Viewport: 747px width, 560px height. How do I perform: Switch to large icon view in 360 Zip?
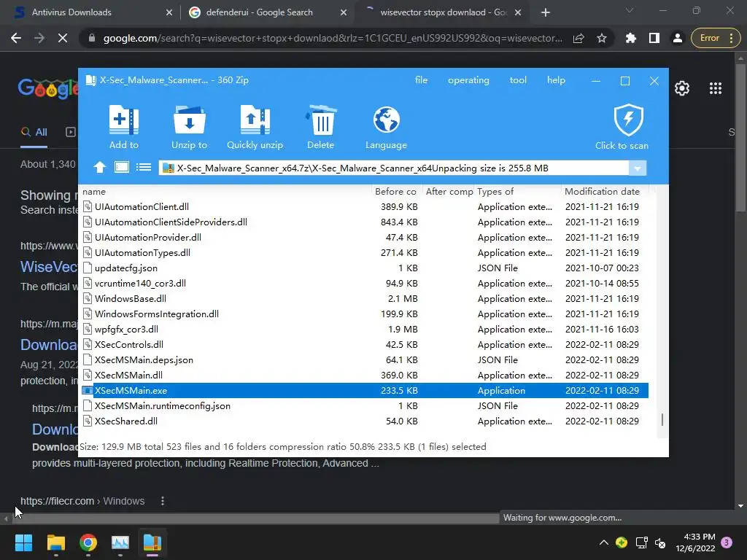122,167
